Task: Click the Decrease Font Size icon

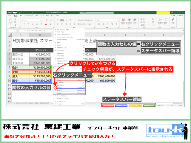Action: (x=51, y=20)
